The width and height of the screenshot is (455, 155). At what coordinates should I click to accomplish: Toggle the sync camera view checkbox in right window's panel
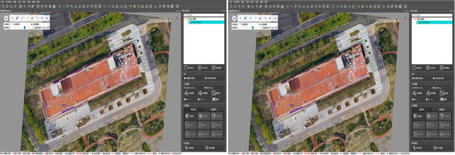tap(433, 78)
